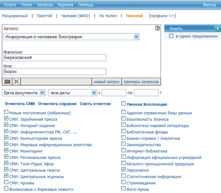The width and height of the screenshot is (221, 193).
Task: Click 'Библиотечные фонды' label
Action: (147, 132)
